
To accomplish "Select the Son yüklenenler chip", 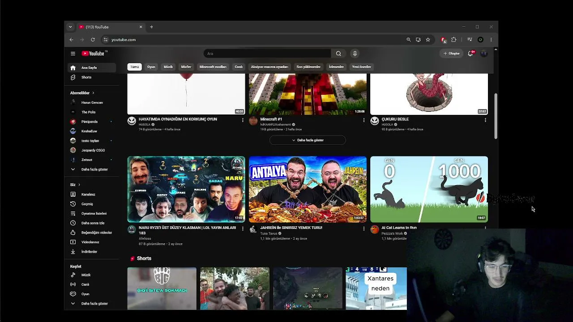I will [x=308, y=67].
